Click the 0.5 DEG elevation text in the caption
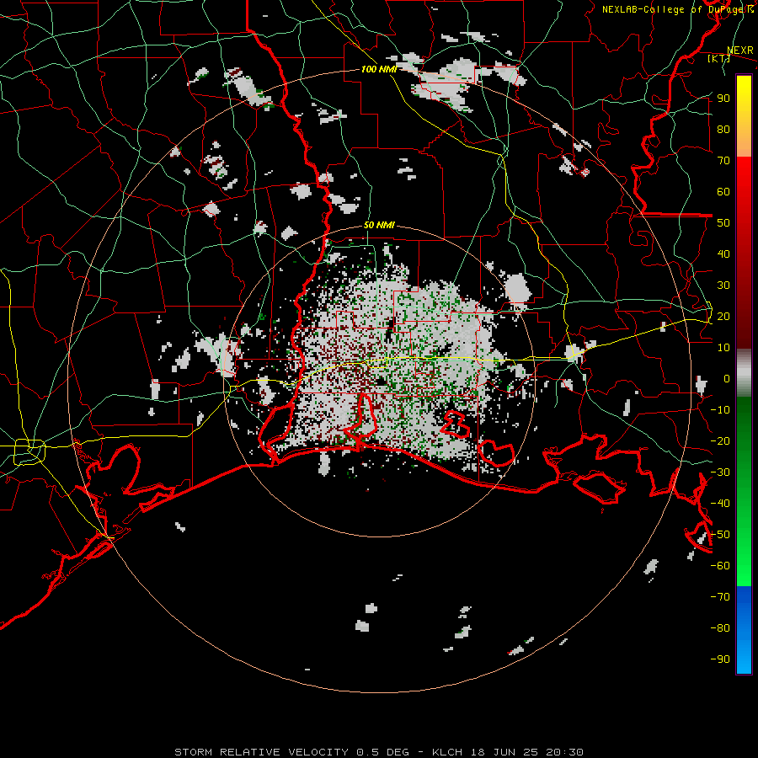This screenshot has height=758, width=758. coord(383,752)
